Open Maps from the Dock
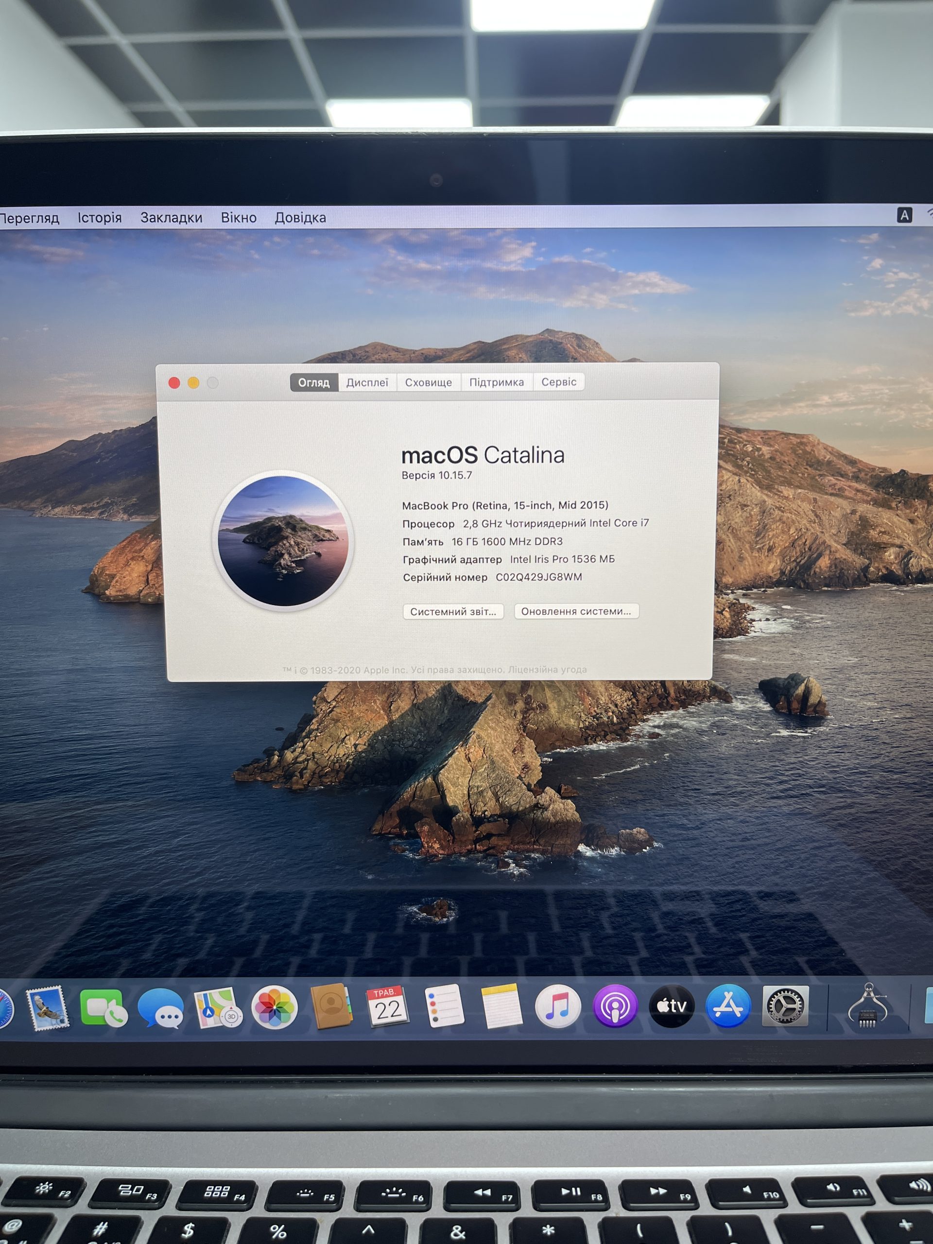933x1244 pixels. pyautogui.click(x=218, y=1008)
